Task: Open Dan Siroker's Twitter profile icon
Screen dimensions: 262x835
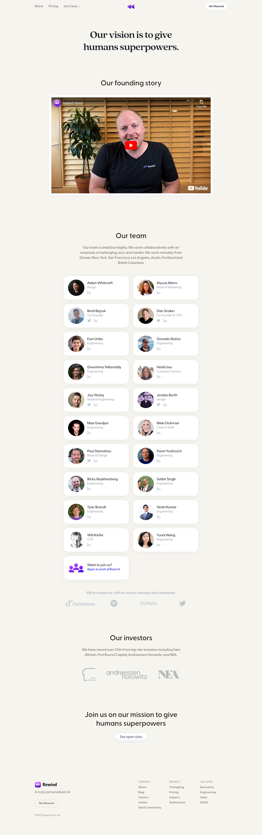Action: coord(159,320)
